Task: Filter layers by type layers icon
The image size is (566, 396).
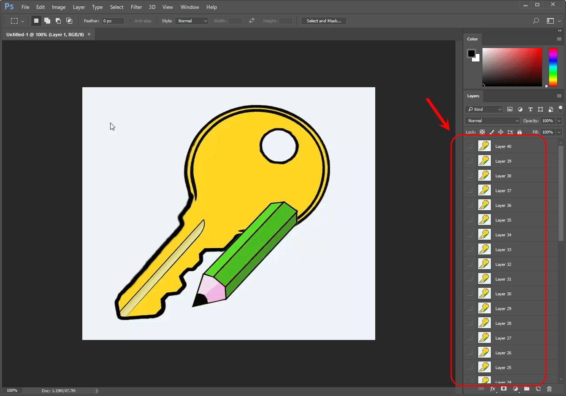Action: click(531, 109)
